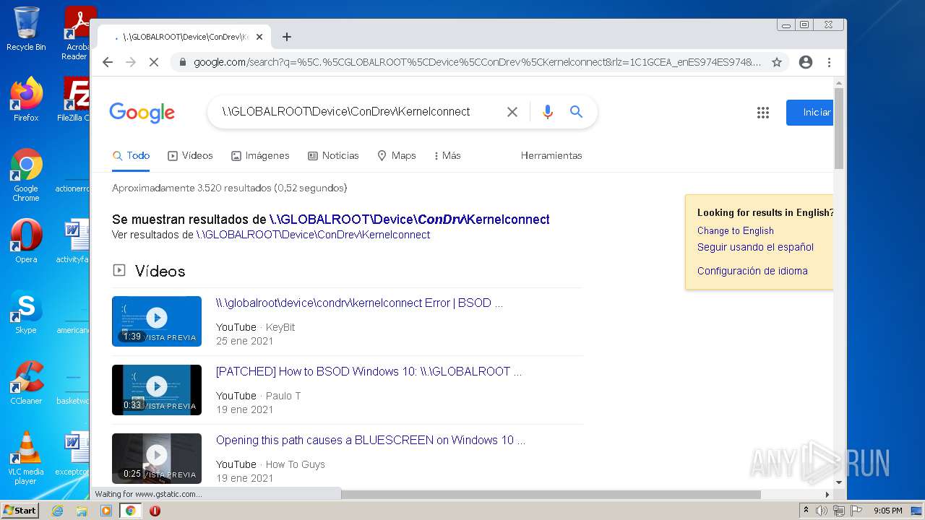Click the blue search magnifier icon
This screenshot has width=925, height=520.
pyautogui.click(x=576, y=112)
